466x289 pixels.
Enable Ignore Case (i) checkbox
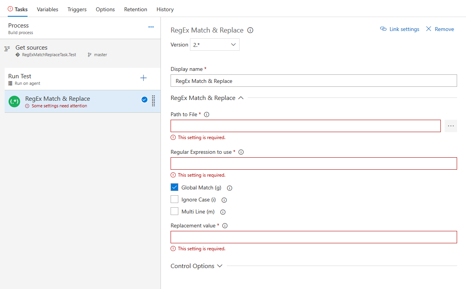point(174,200)
